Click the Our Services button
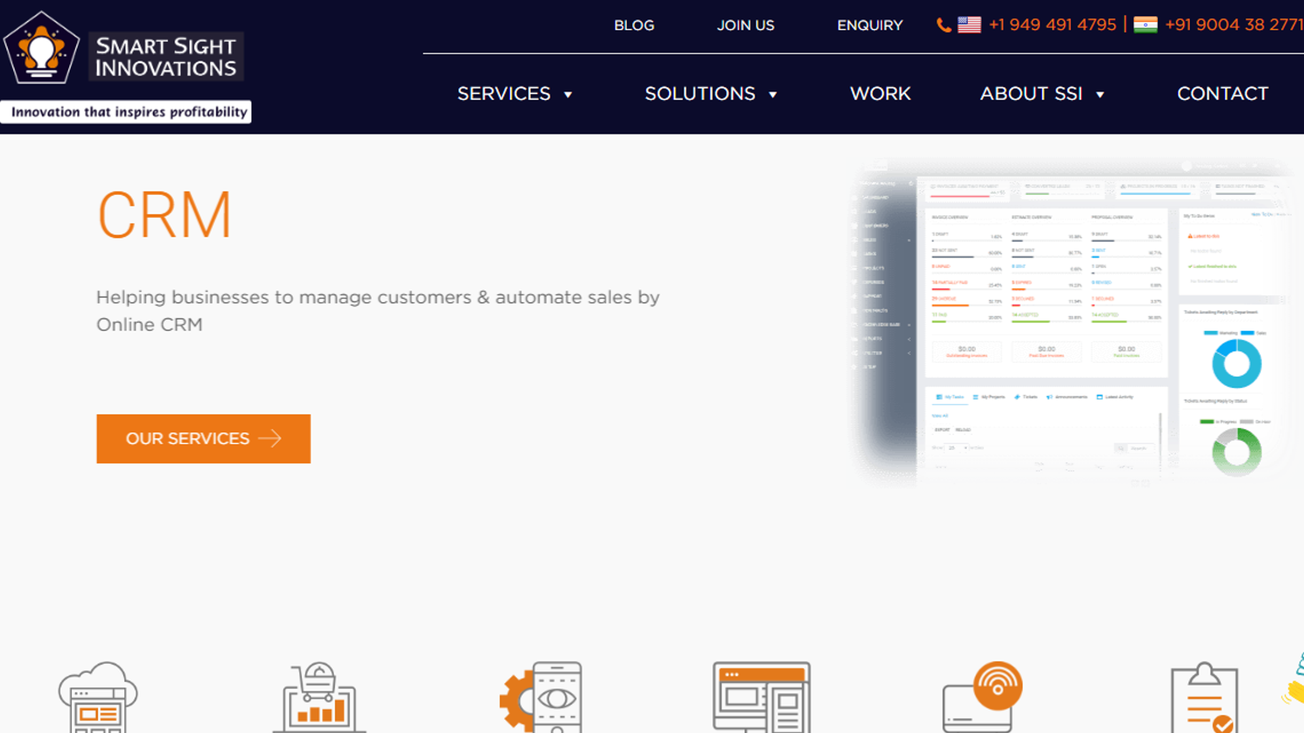Viewport: 1304px width, 733px height. pyautogui.click(x=203, y=438)
